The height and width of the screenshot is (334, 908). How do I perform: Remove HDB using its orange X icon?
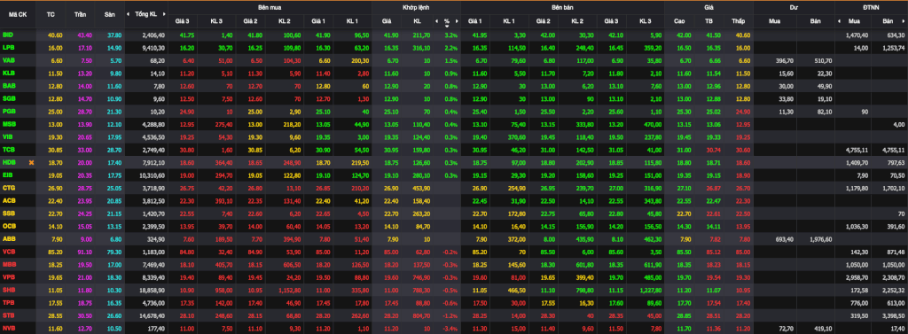(31, 163)
